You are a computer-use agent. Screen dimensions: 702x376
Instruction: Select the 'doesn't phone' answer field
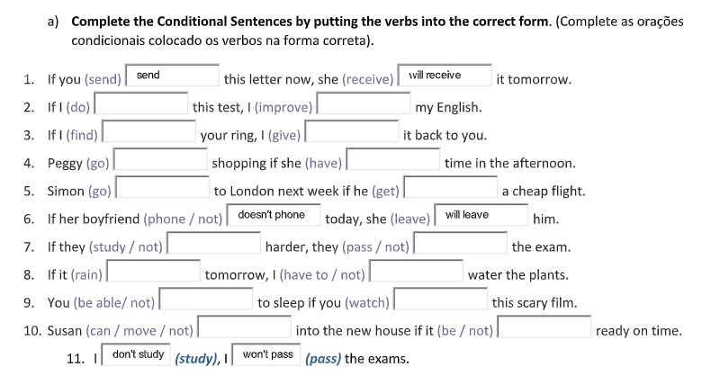click(274, 215)
